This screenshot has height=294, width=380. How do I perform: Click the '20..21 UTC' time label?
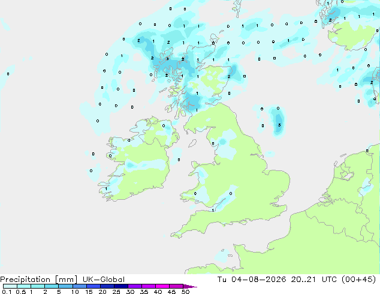[314, 280]
